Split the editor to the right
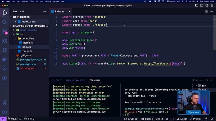Image resolution: width=216 pixels, height=121 pixels. tap(206, 12)
